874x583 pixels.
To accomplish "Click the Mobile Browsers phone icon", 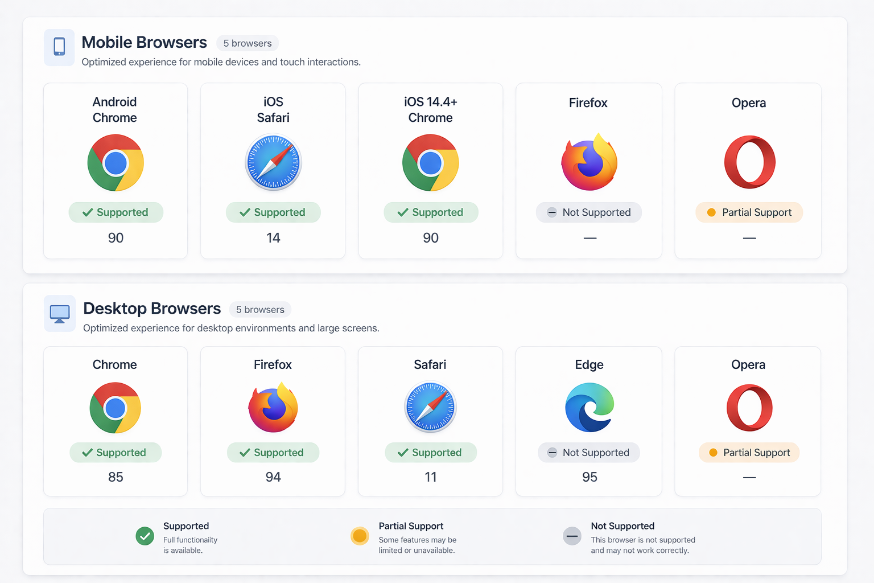I will [59, 47].
